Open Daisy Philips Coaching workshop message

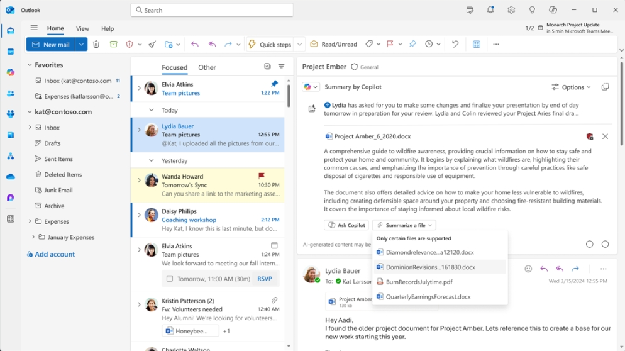tap(208, 220)
